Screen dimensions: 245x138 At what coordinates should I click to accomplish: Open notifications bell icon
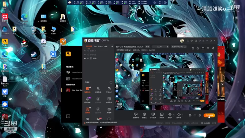208,48
